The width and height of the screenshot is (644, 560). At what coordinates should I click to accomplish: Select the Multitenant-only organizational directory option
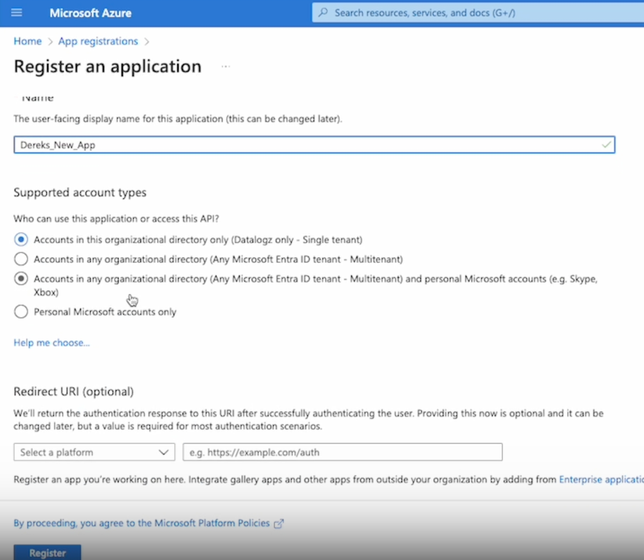pos(21,259)
